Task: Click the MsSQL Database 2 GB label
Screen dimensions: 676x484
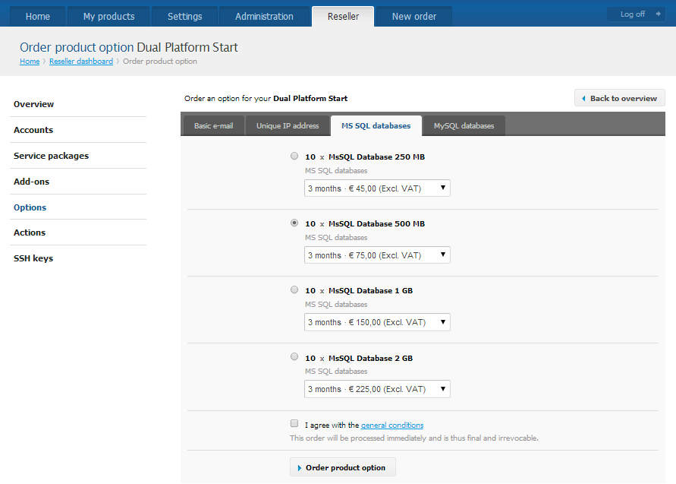Action: click(359, 358)
